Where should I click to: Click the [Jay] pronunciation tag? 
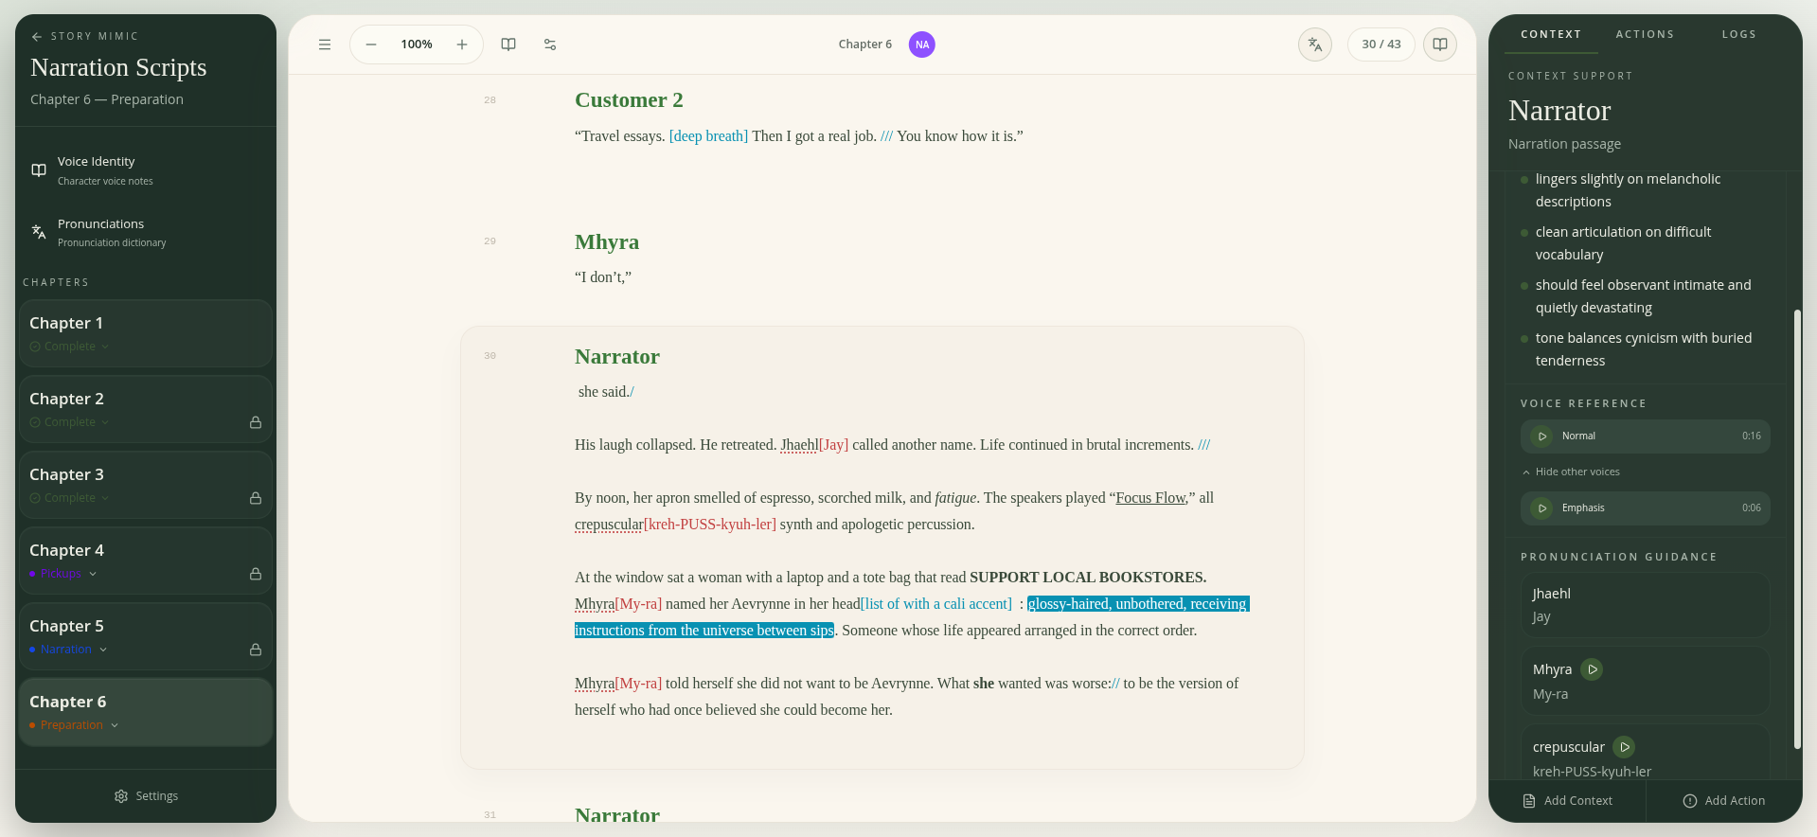click(x=834, y=445)
